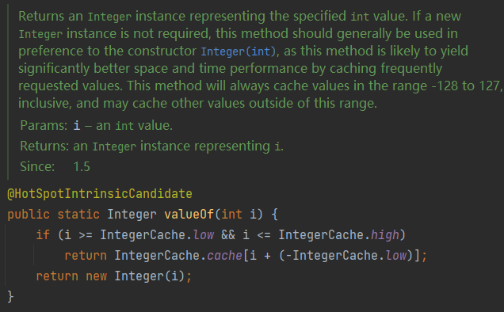Click the int parameter type in valueOf

coord(231,214)
